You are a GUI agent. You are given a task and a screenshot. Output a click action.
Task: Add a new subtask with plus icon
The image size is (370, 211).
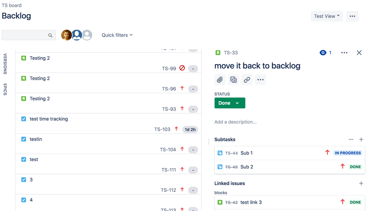(x=361, y=140)
